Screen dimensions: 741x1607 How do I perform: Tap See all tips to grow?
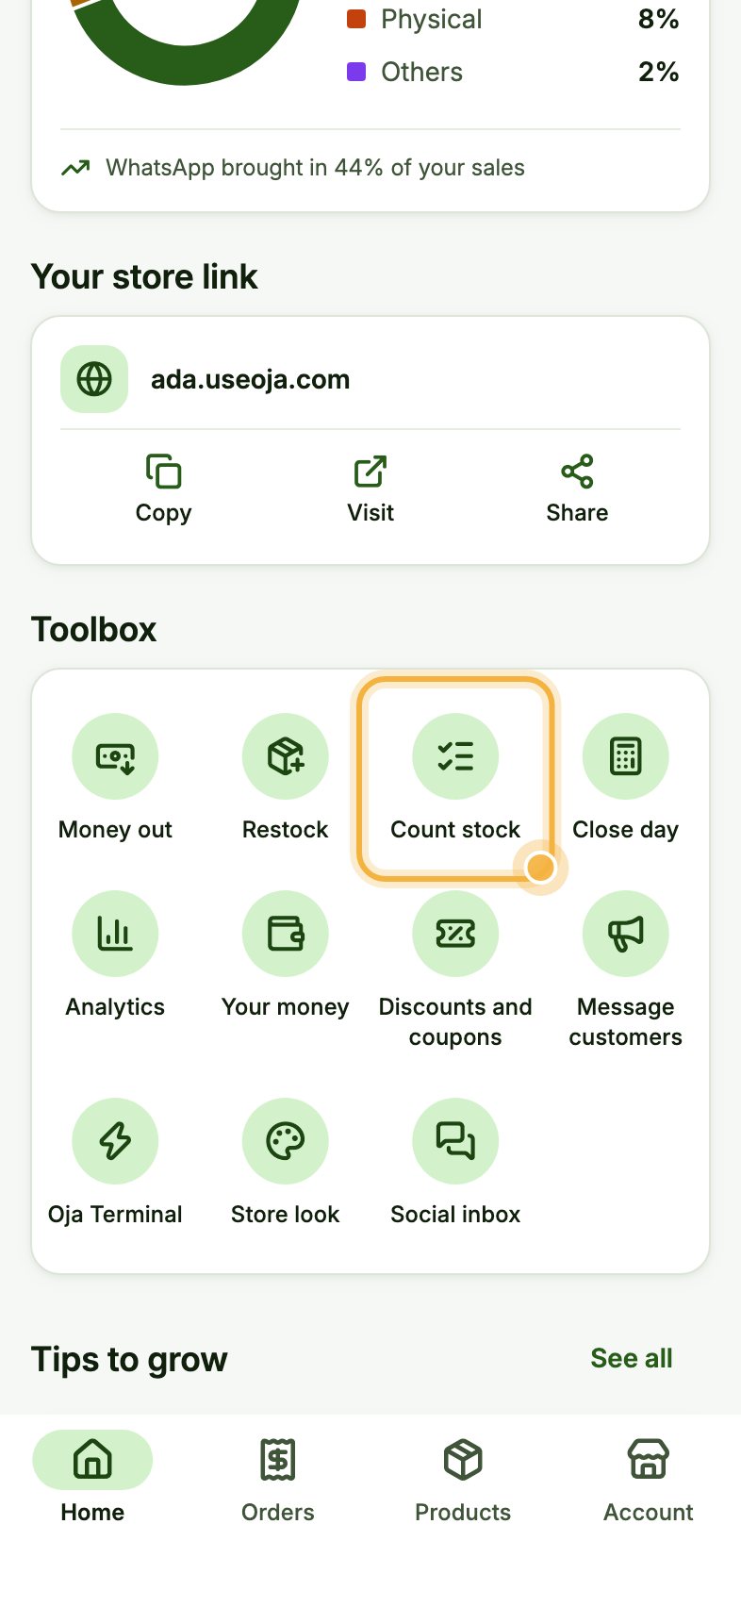(632, 1358)
